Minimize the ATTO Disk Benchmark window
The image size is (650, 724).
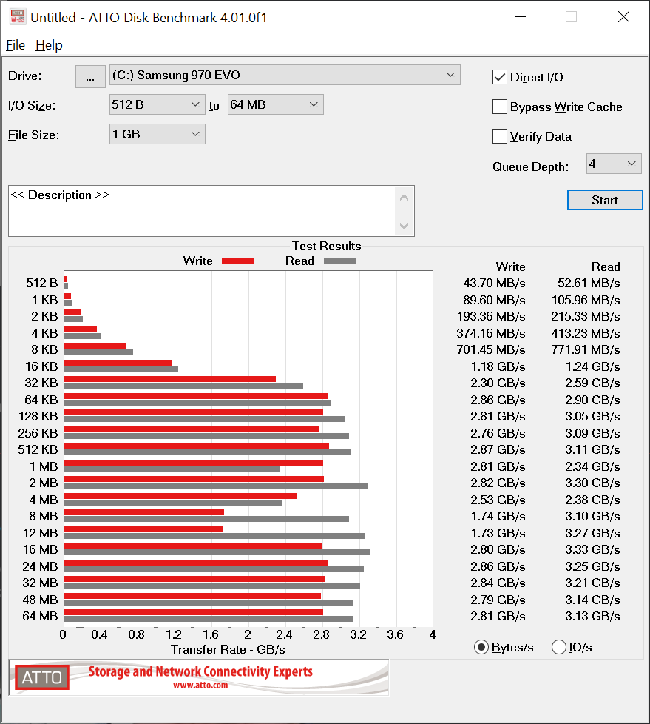[x=520, y=17]
